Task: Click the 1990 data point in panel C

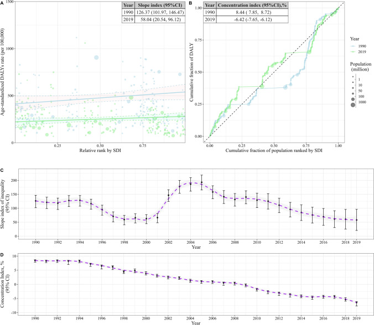Action: pos(36,201)
